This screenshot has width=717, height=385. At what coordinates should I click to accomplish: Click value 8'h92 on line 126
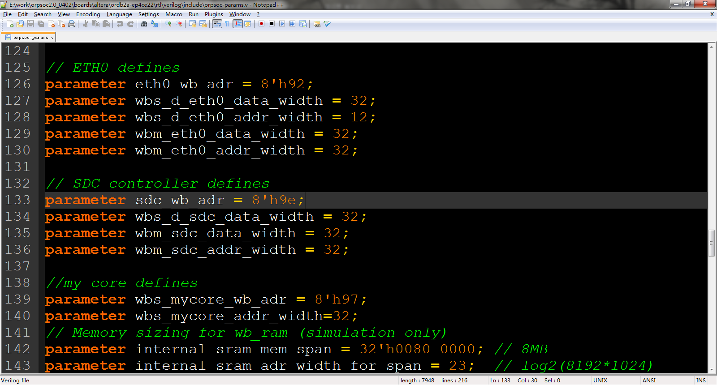point(283,84)
